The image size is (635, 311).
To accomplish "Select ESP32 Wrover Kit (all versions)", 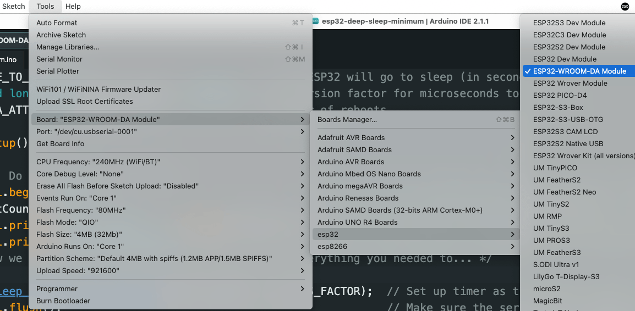I will [x=579, y=155].
